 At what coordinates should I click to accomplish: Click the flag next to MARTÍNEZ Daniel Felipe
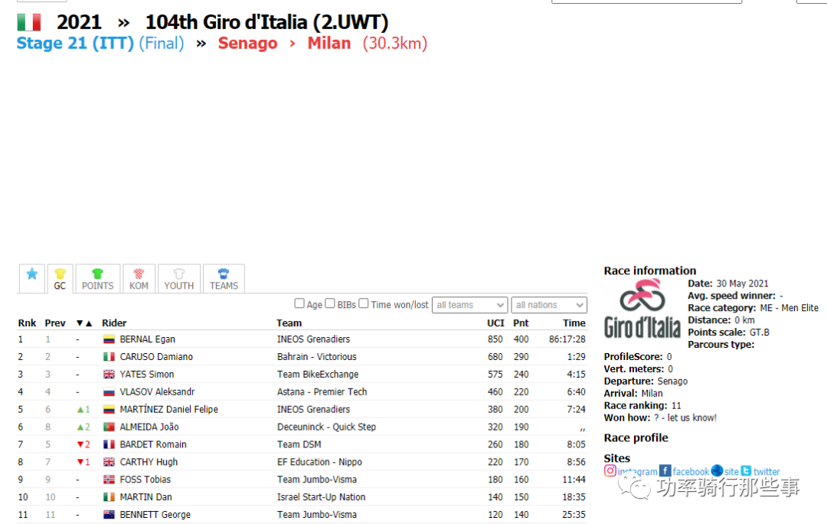pos(109,410)
